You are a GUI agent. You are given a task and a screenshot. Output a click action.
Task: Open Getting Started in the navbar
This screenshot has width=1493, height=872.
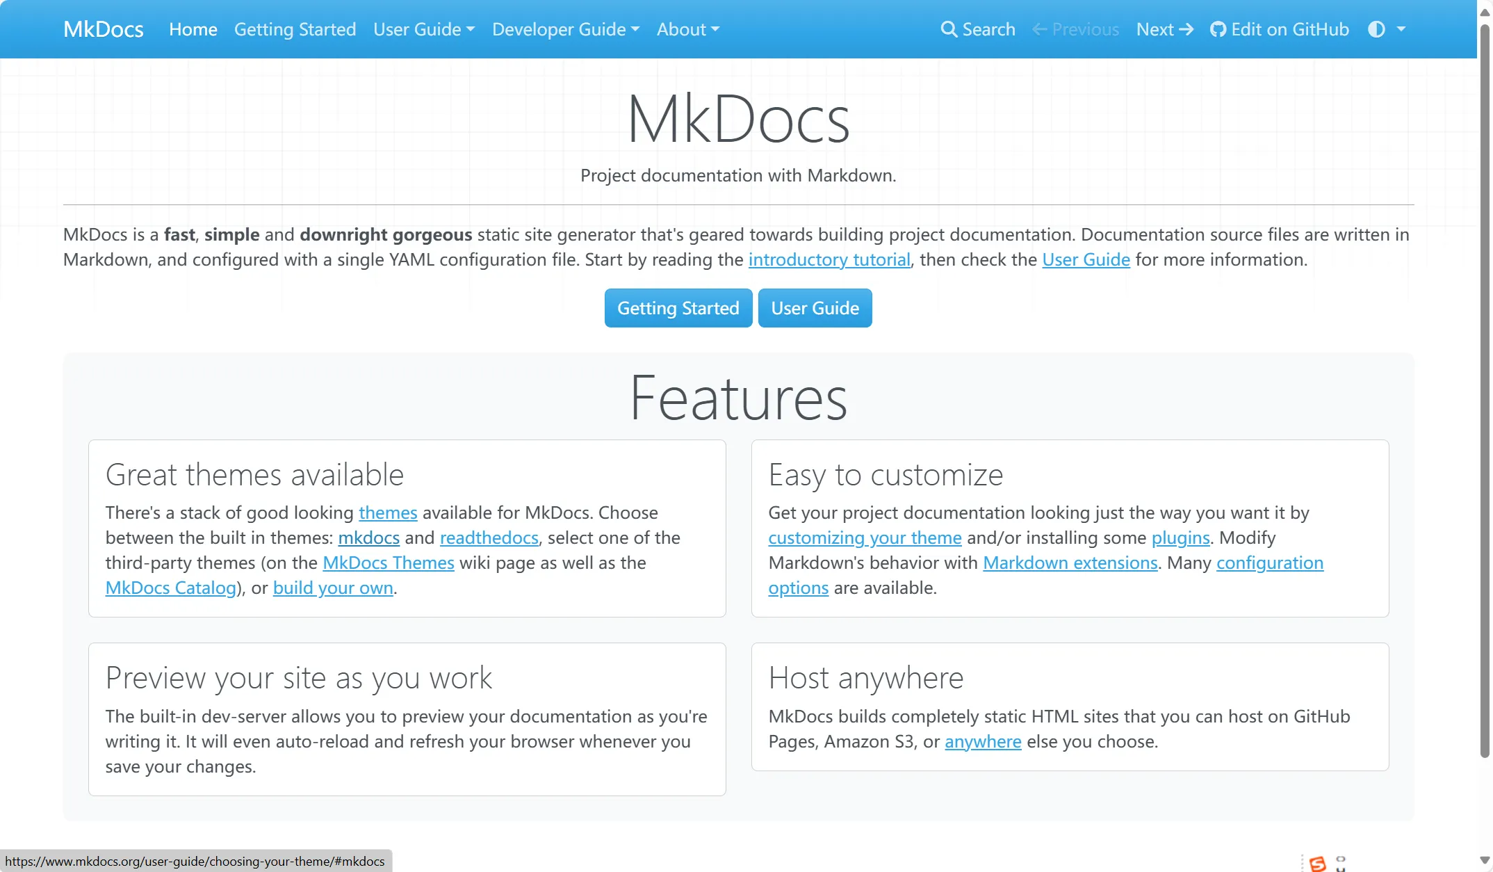(x=295, y=29)
